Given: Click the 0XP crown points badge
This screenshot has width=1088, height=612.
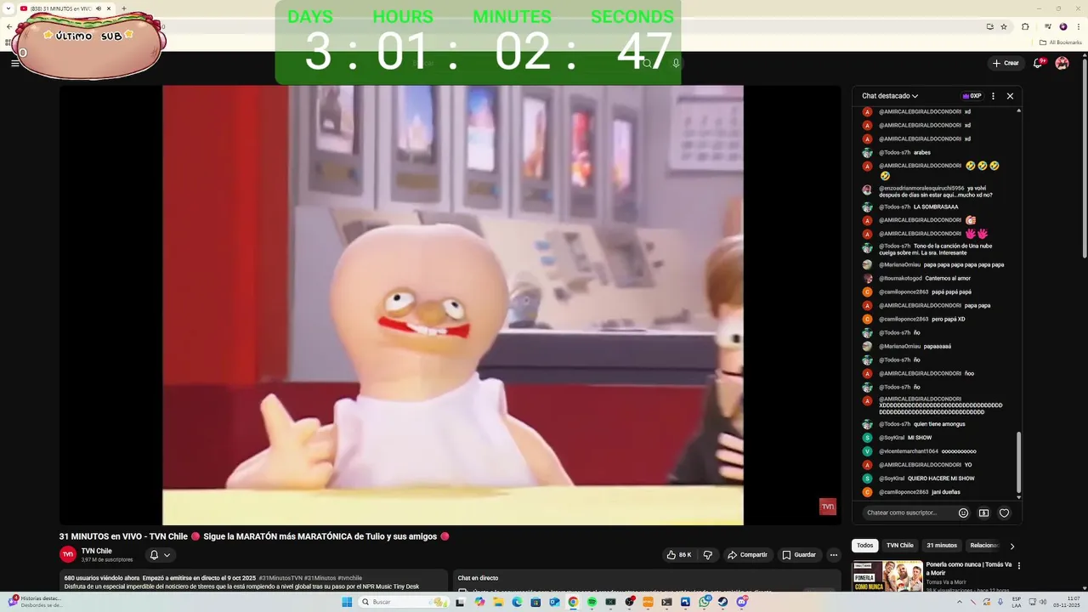Looking at the screenshot, I should (972, 96).
